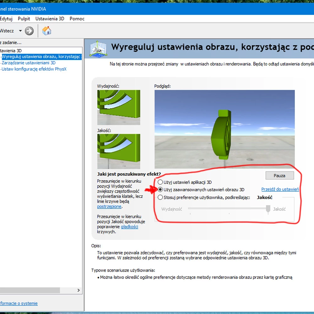Click the Pauza button
The height and width of the screenshot is (314, 314).
coord(279,176)
